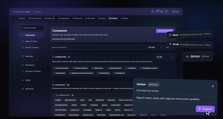This screenshot has height=119, width=223.
Task: Click the RebelAutomations plug icon
Action: coord(73,68)
